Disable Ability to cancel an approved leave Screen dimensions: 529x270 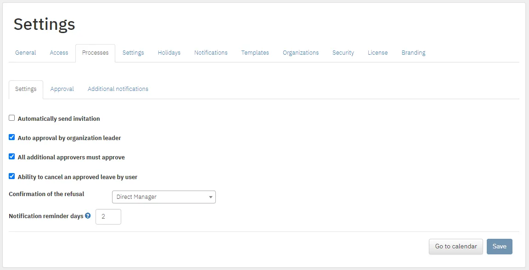point(12,176)
